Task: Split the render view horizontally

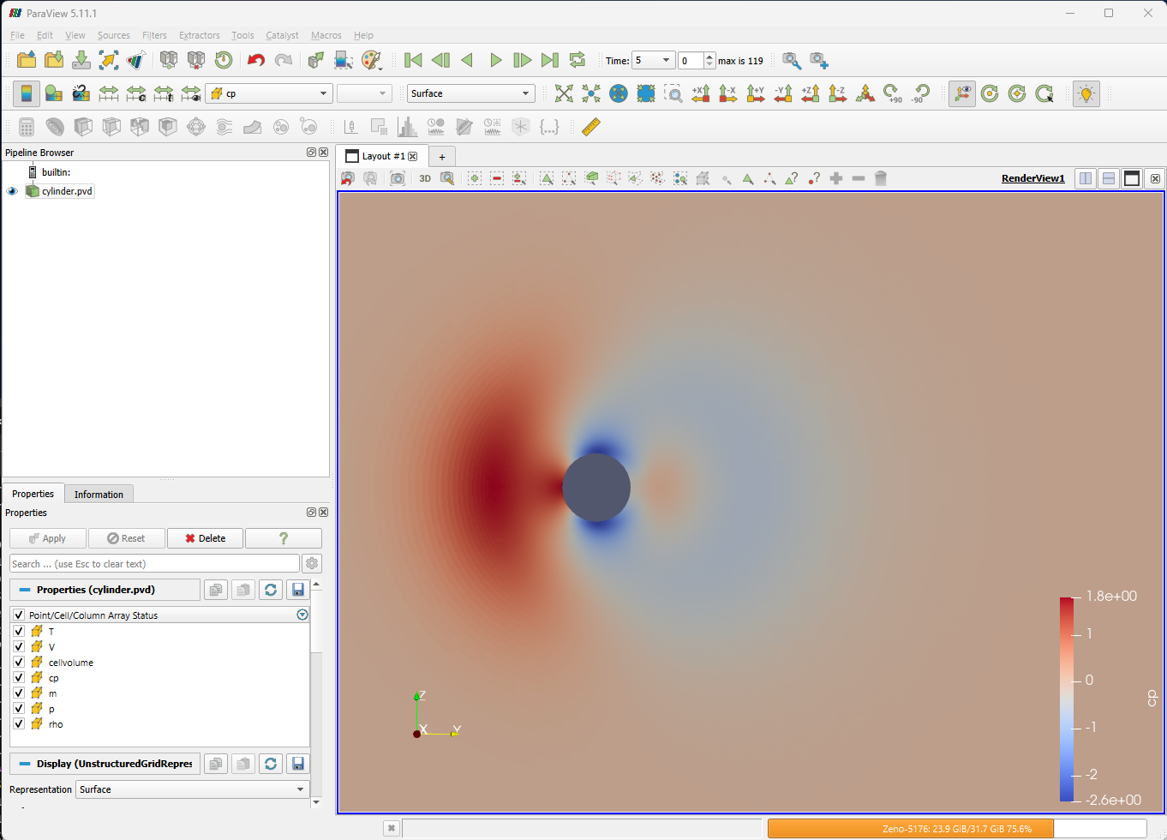Action: point(1086,178)
